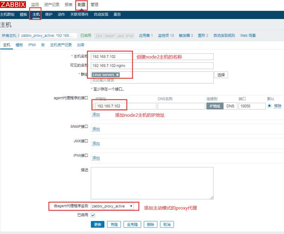Screen dimensions: 284x234
Task: Open the 资产记录 top menu
Action: 52,5
